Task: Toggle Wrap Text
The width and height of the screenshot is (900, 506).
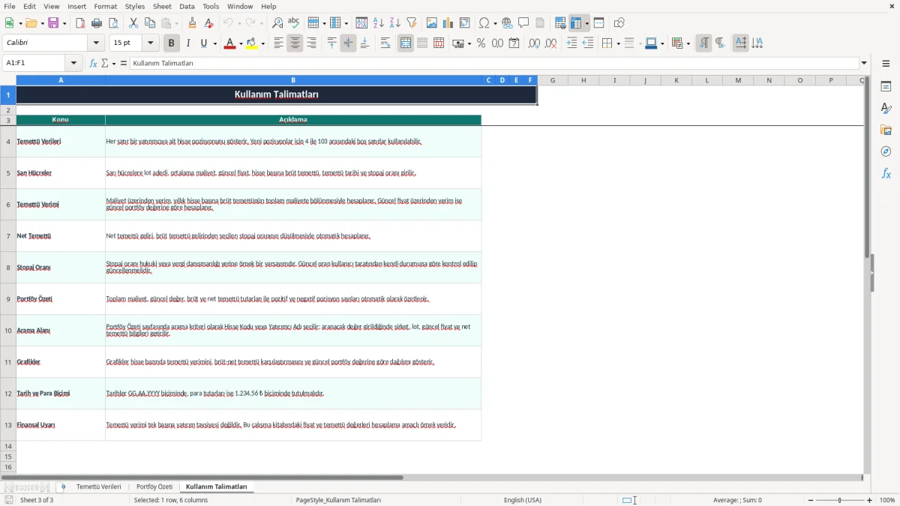Action: 385,43
